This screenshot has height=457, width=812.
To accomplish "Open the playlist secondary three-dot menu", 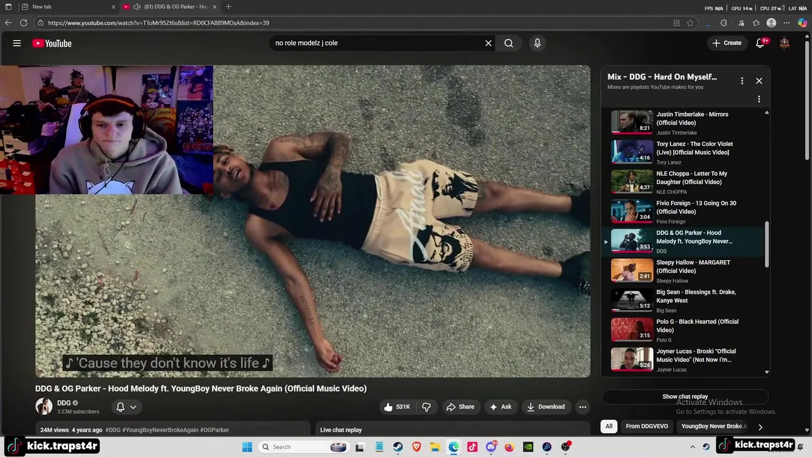I will (759, 99).
